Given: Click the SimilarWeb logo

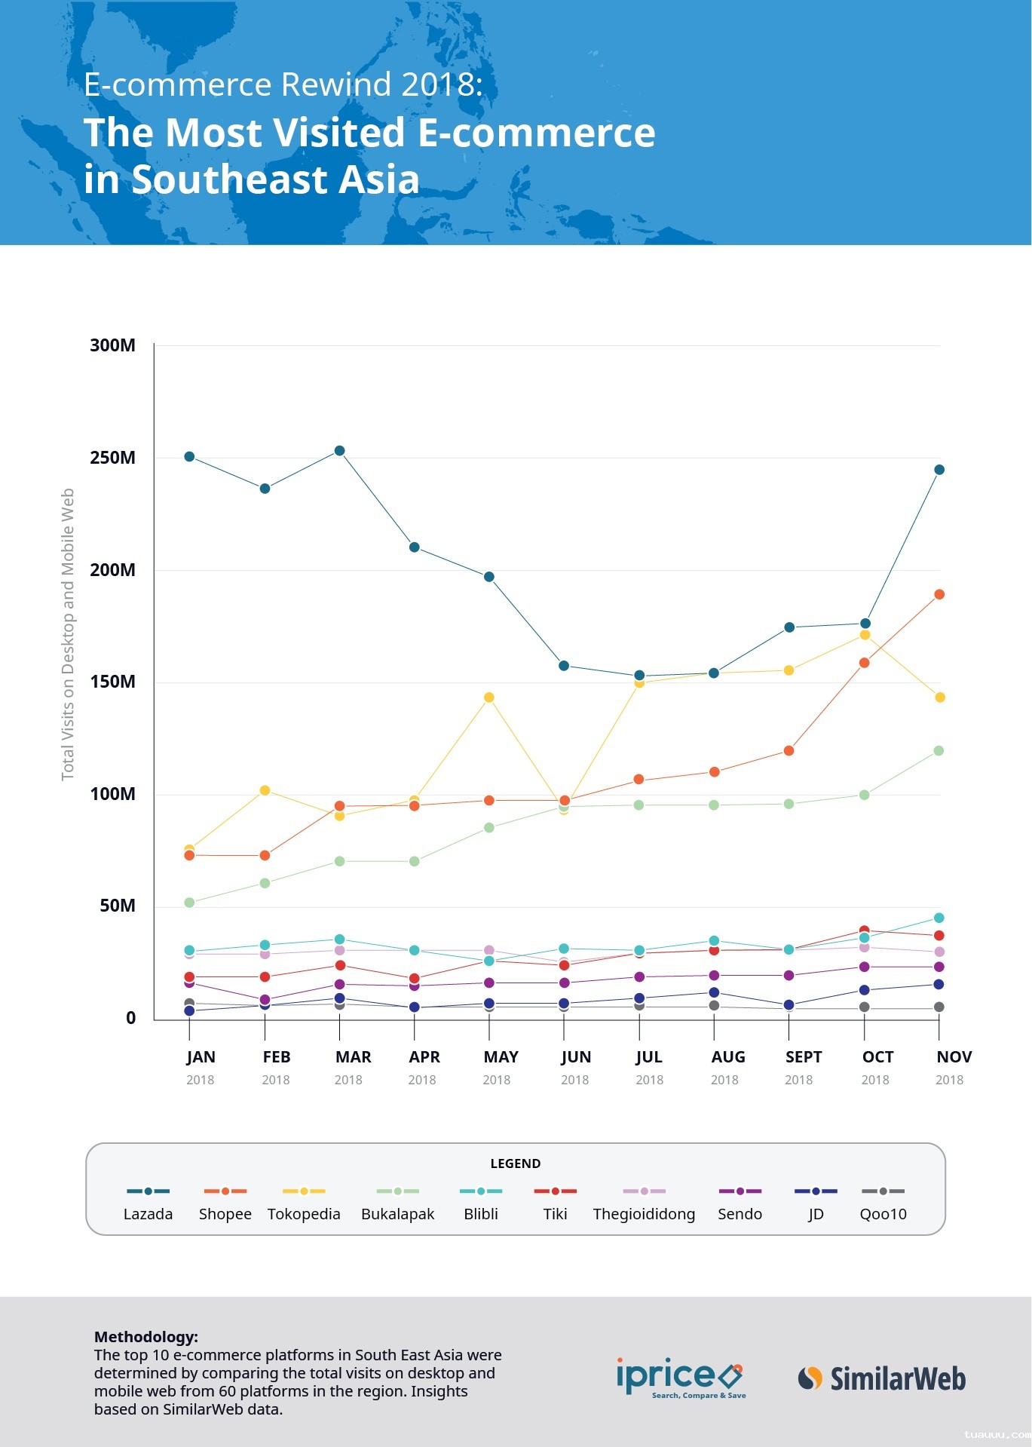Looking at the screenshot, I should click(882, 1378).
